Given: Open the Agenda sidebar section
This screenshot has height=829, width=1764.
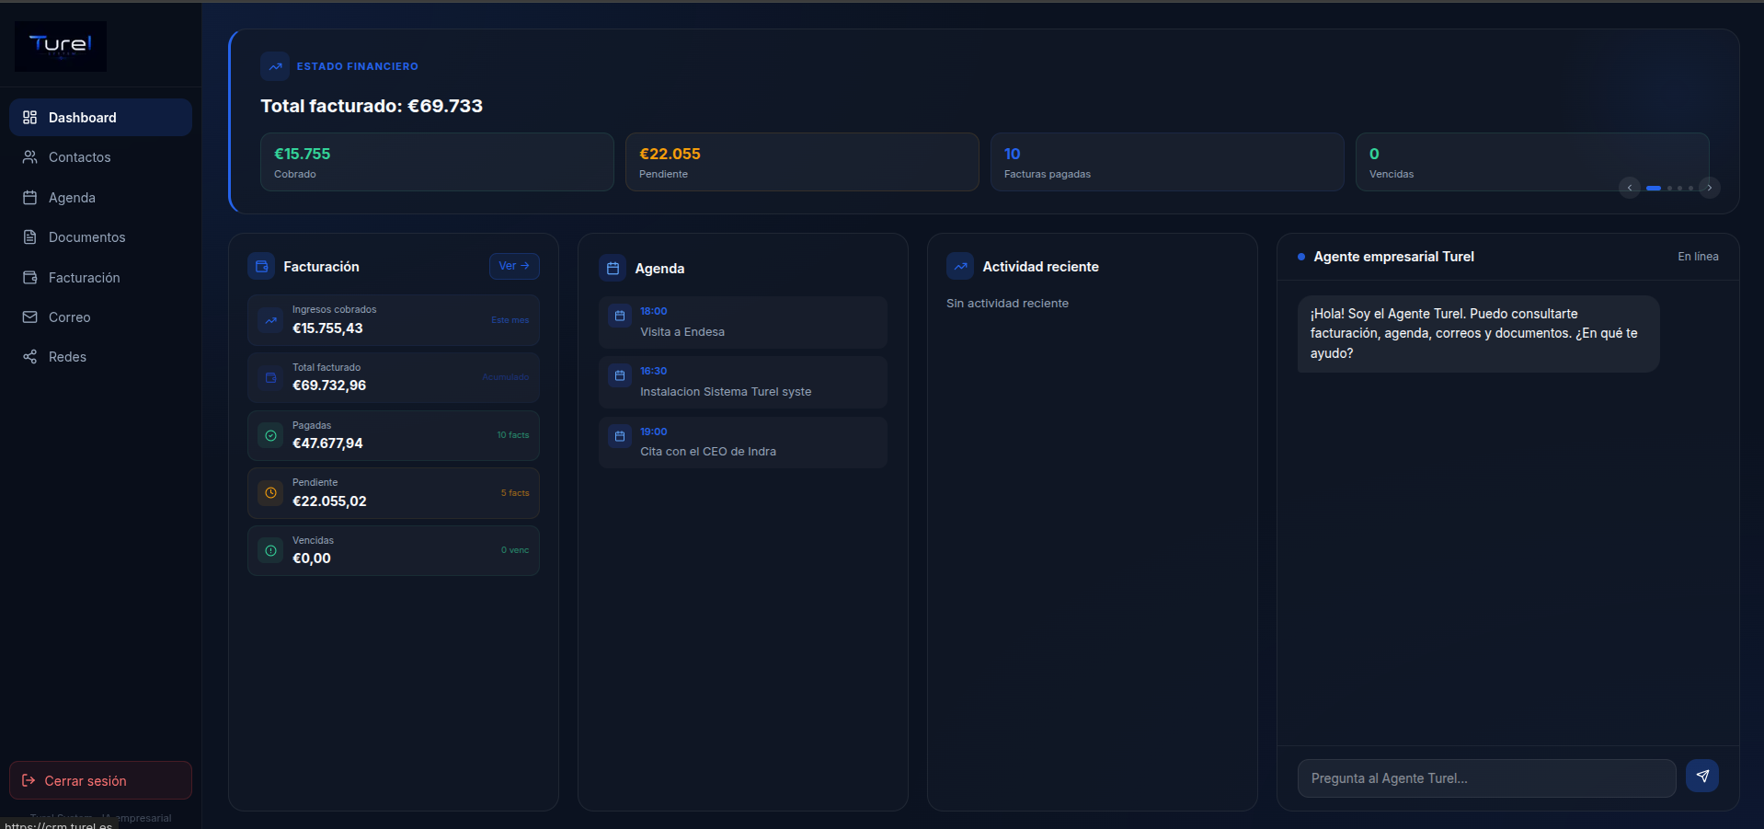Looking at the screenshot, I should click(x=100, y=198).
